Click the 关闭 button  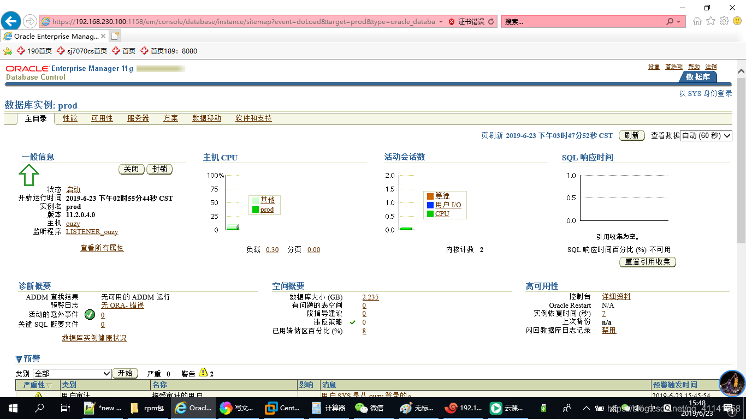(x=132, y=169)
